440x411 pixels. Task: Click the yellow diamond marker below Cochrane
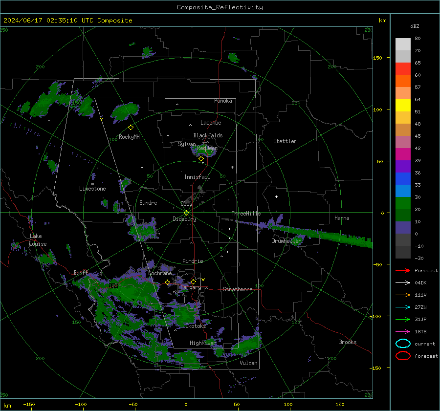[168, 282]
